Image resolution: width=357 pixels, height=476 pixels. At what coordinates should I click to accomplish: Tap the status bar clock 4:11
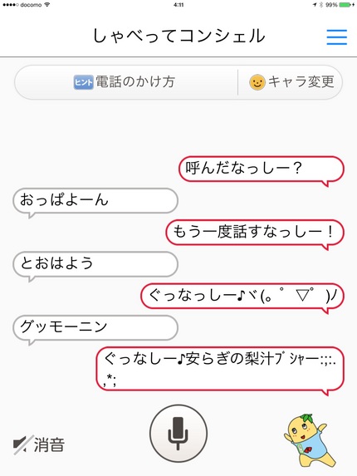coord(178,5)
